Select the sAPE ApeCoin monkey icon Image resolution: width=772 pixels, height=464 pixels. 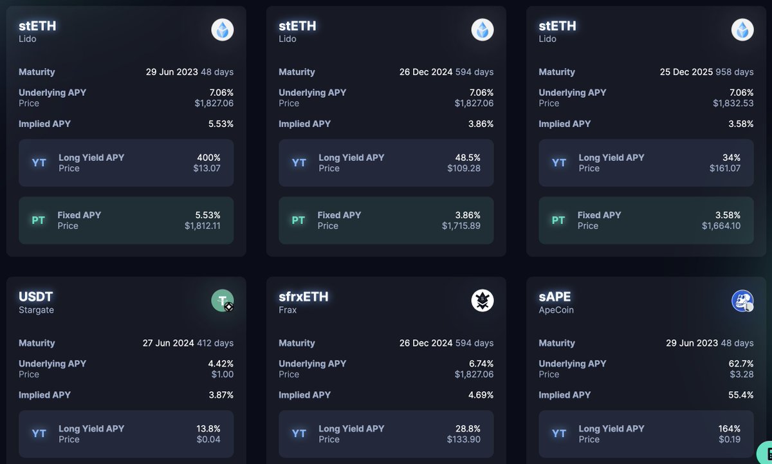tap(742, 301)
